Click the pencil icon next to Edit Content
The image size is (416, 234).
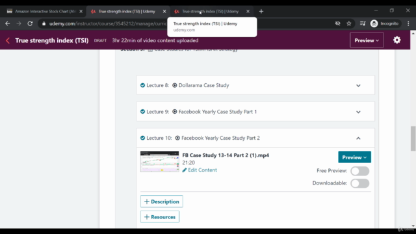click(x=185, y=170)
